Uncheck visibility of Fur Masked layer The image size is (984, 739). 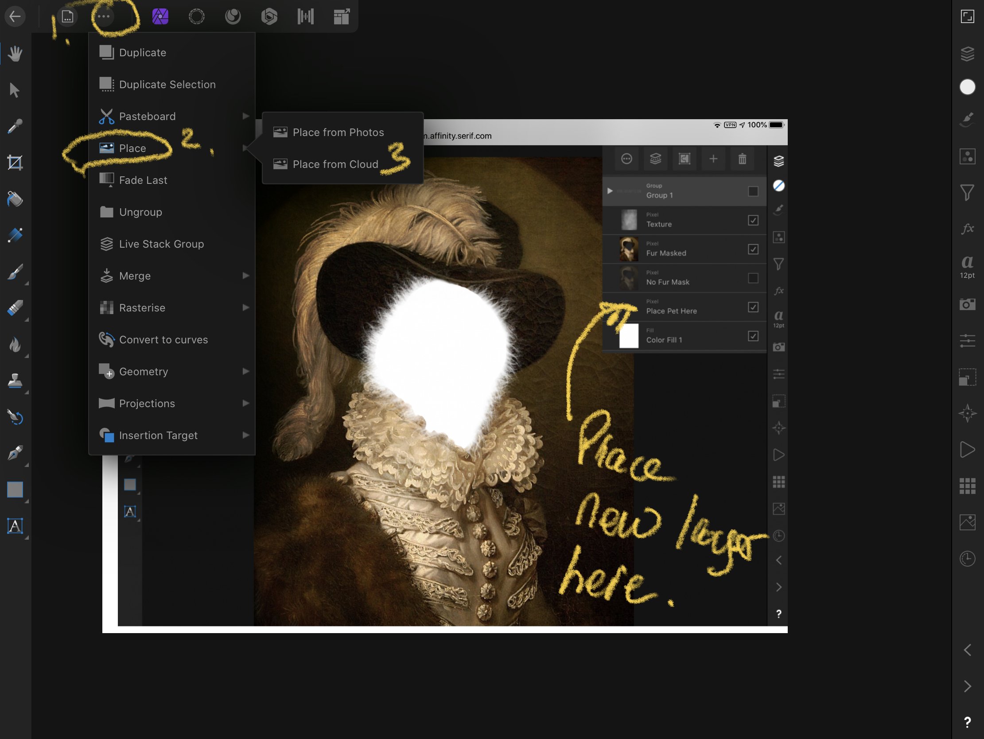coord(753,249)
